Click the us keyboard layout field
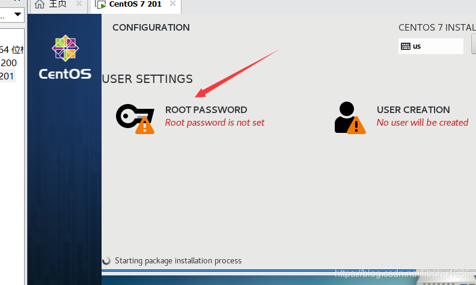Screen dimensions: 476x285 (430, 46)
